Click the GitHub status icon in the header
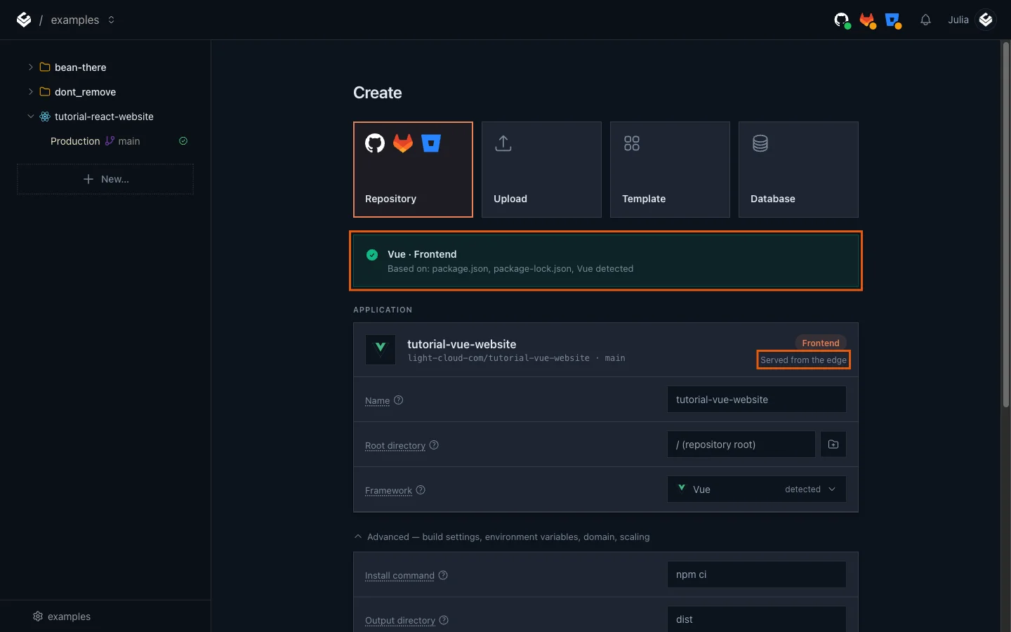1011x632 pixels. 842,20
